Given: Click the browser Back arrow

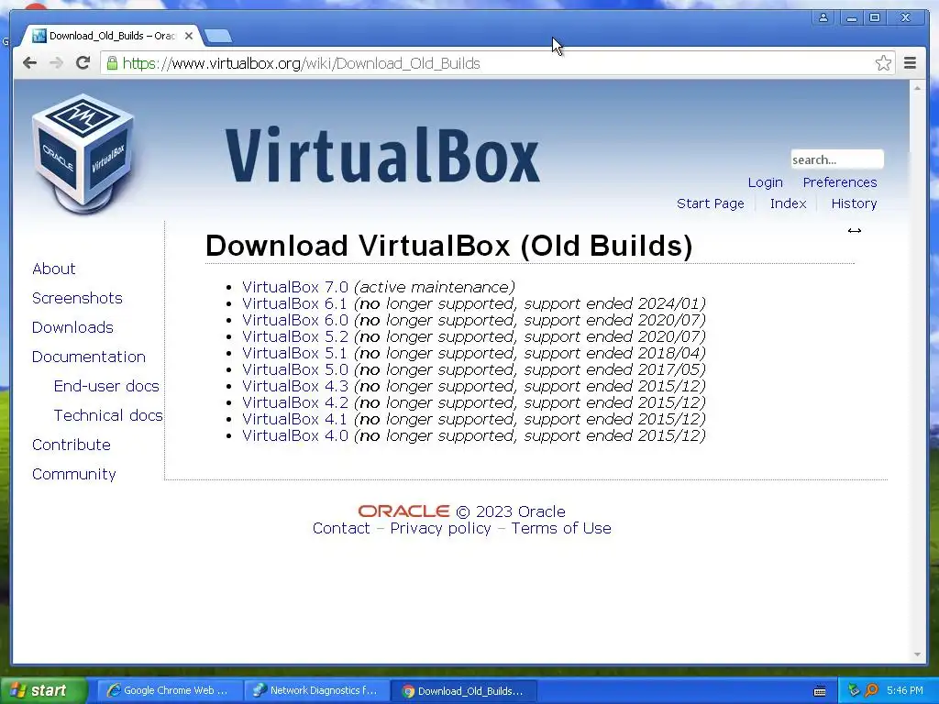Looking at the screenshot, I should pos(29,63).
